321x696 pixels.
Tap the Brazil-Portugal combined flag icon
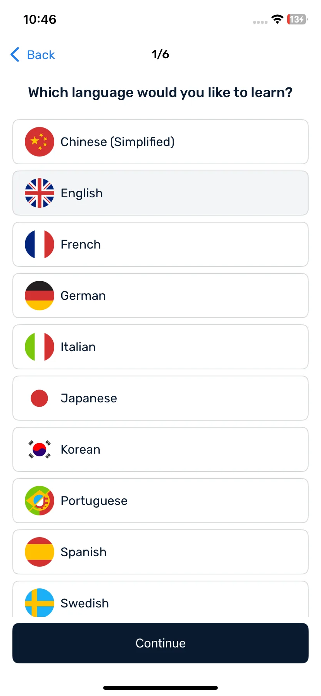click(x=40, y=501)
